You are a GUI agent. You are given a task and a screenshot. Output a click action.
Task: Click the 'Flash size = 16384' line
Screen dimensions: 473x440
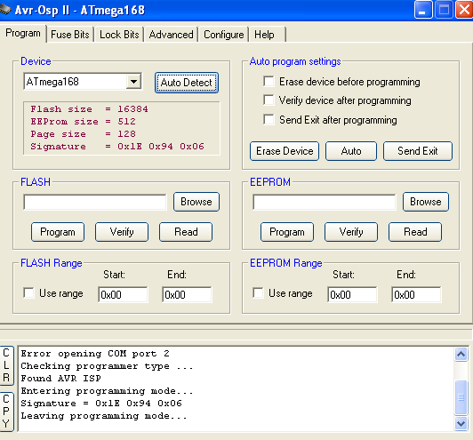coord(89,108)
